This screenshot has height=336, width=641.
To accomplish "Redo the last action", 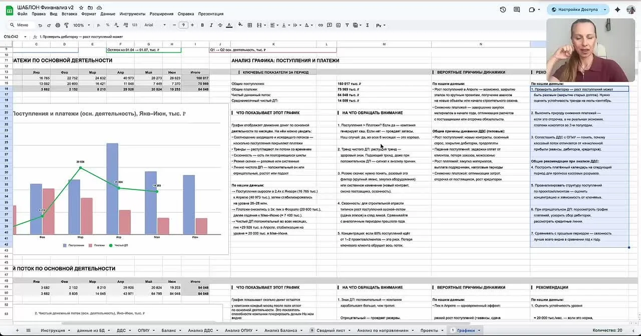I will pos(49,25).
